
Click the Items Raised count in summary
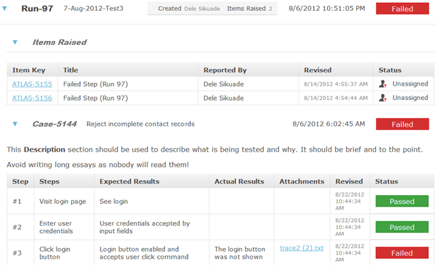(x=249, y=9)
